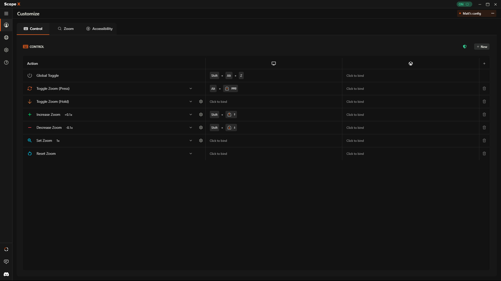Click the feedback chat icon in sidebar
The width and height of the screenshot is (501, 281).
click(x=6, y=262)
